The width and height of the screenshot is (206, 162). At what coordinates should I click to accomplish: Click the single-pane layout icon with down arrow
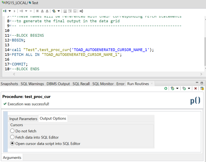click(x=65, y=11)
